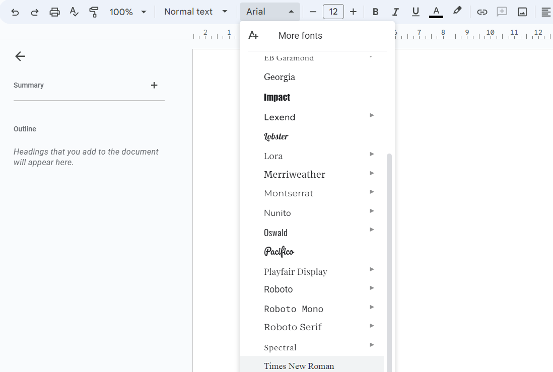Select Playfair Display font
553x372 pixels.
click(x=296, y=272)
